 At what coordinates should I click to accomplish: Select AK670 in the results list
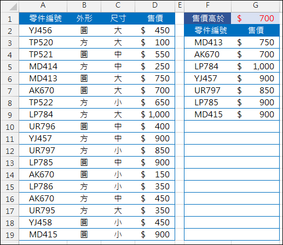point(207,55)
